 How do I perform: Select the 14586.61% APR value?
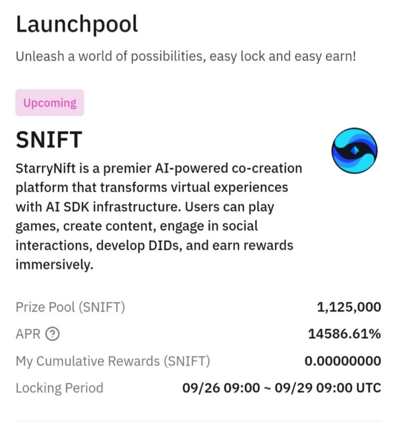344,334
